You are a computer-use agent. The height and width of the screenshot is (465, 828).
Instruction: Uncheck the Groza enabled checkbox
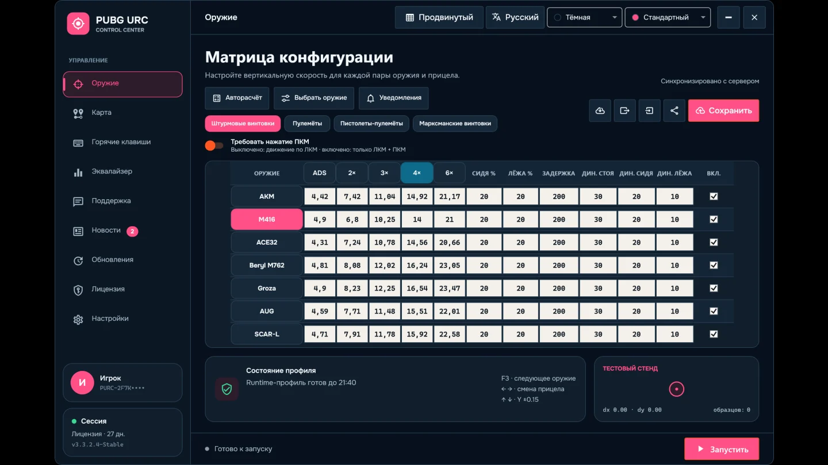click(714, 288)
